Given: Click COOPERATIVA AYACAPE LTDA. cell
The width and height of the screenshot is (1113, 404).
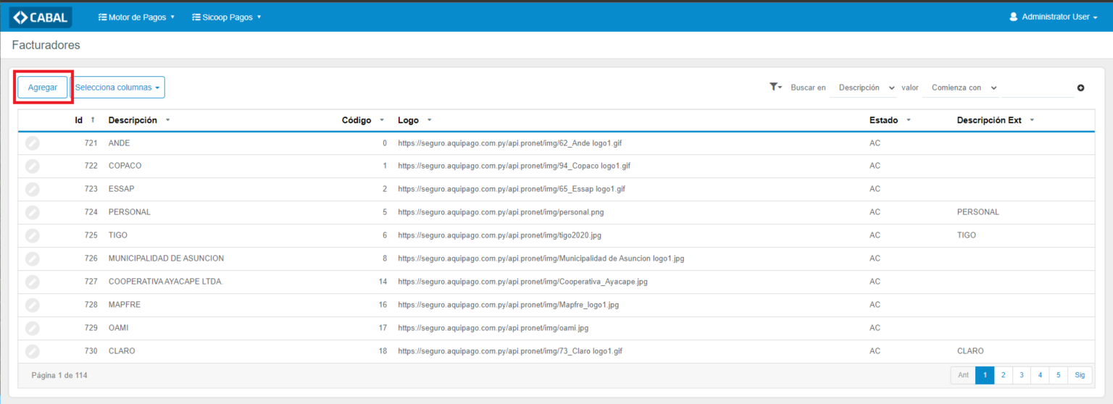Looking at the screenshot, I should coord(166,282).
